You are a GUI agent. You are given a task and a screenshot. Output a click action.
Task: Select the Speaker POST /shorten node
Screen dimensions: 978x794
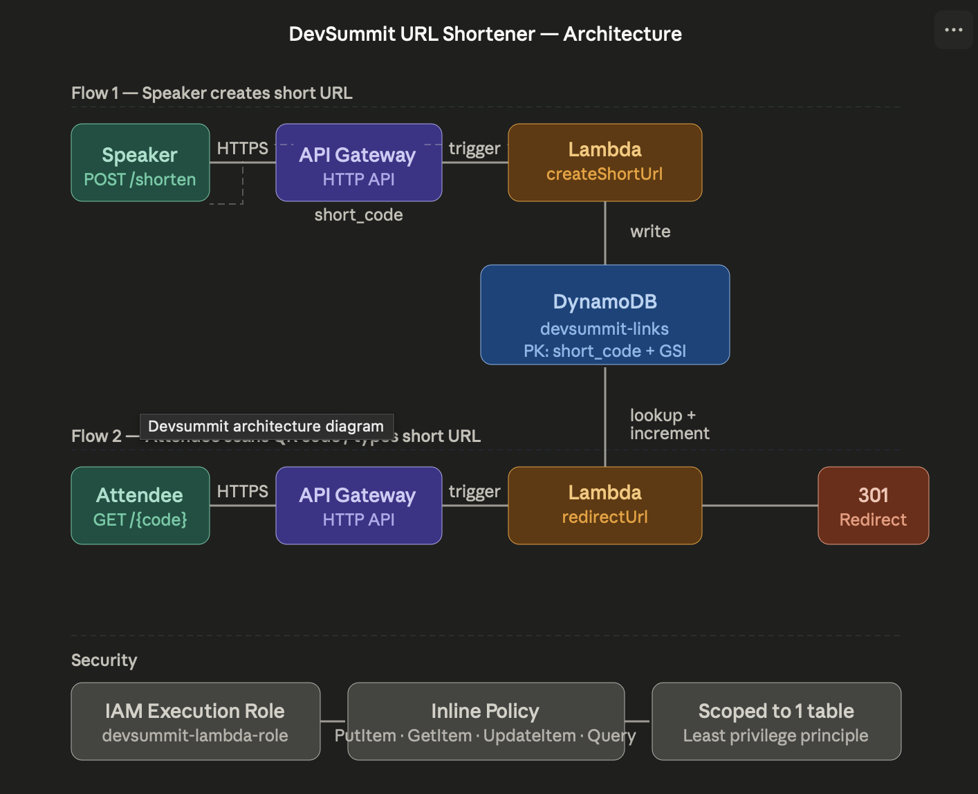[140, 163]
